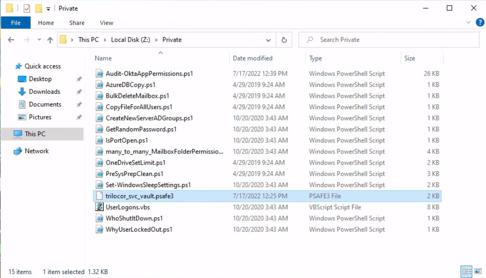Refresh the Private folder view

point(284,40)
